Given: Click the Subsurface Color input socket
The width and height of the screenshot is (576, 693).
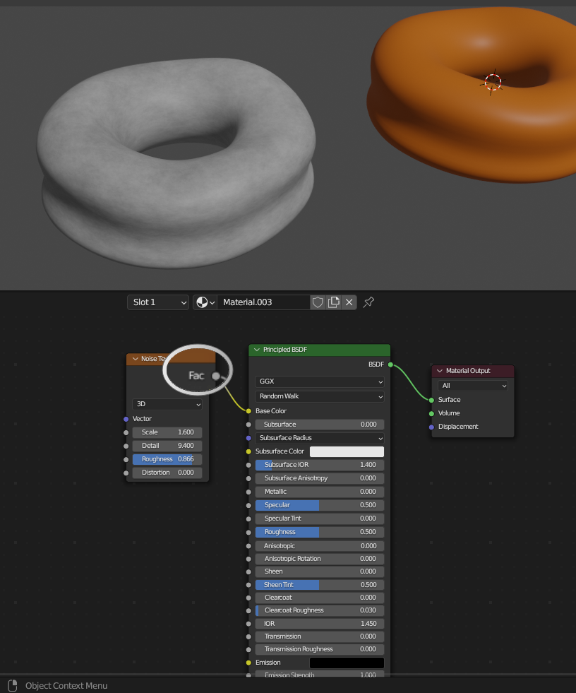Looking at the screenshot, I should click(x=248, y=451).
